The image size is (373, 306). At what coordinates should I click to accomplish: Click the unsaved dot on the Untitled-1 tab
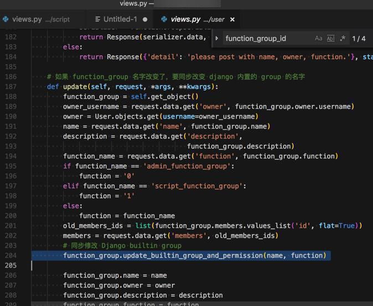145,19
